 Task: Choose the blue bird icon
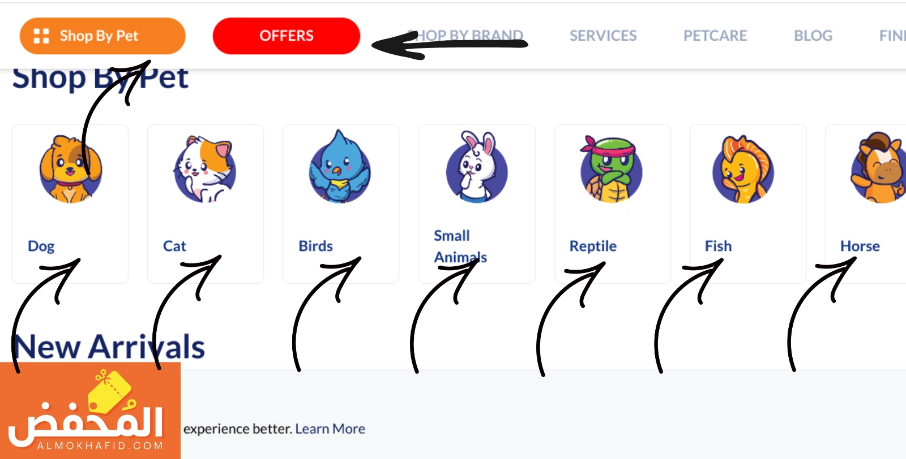point(340,167)
